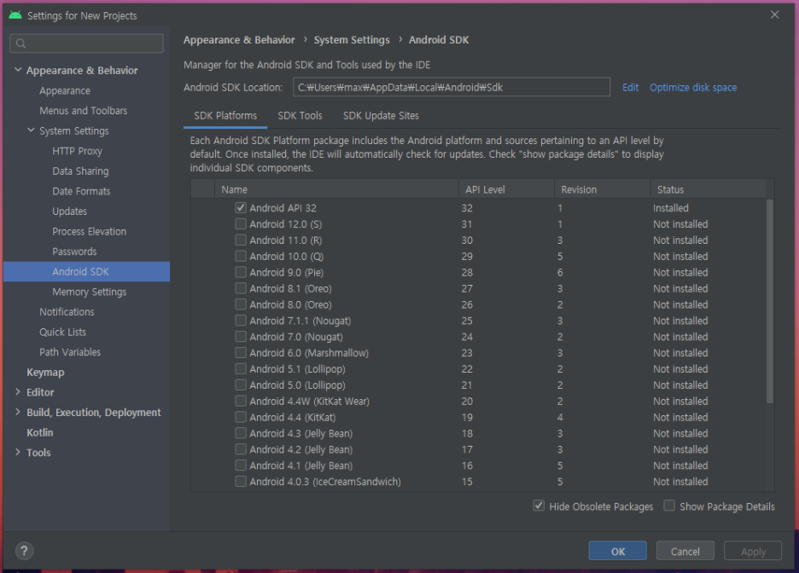The image size is (799, 573).
Task: Check the Android 7.1.1 (Nougat) checkbox
Action: (241, 321)
